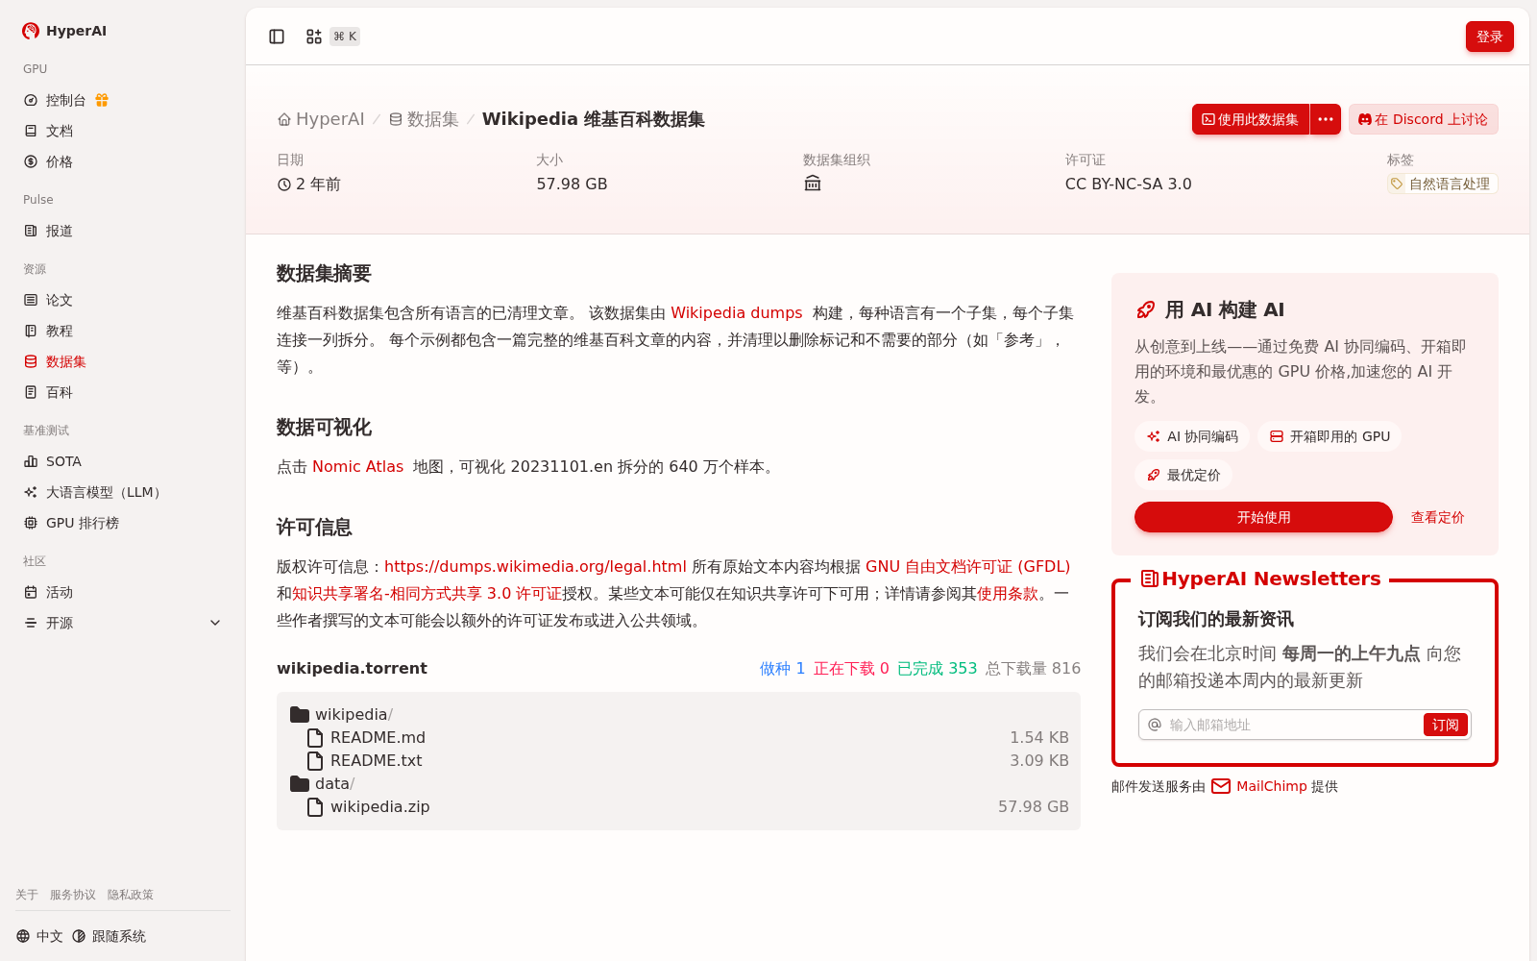
Task: Click the 开箱即用的 GPU chip
Action: coord(1330,436)
